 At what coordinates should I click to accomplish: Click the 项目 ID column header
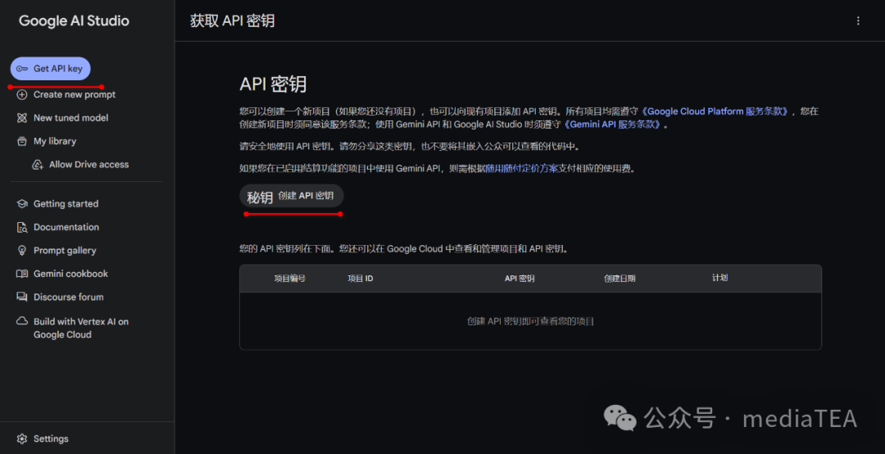[360, 279]
